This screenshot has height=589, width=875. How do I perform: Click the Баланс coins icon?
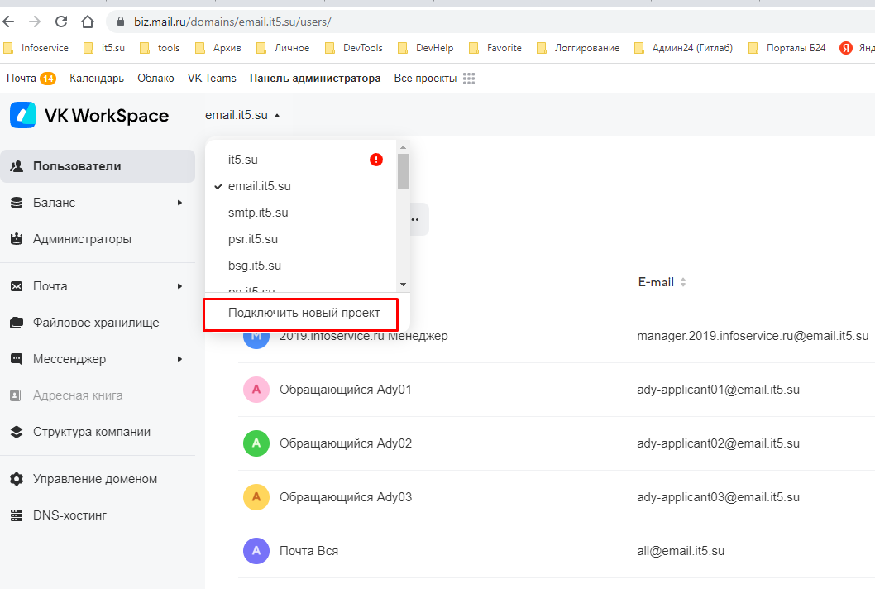pos(17,203)
